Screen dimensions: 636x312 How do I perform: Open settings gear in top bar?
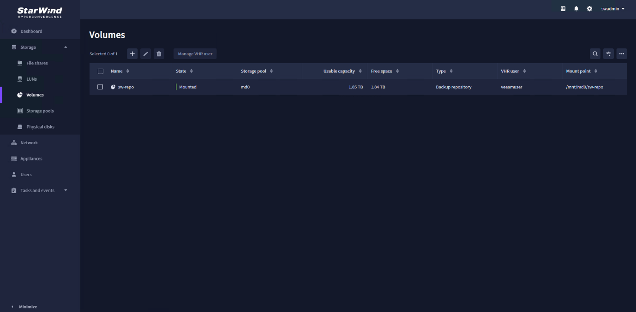tap(589, 9)
